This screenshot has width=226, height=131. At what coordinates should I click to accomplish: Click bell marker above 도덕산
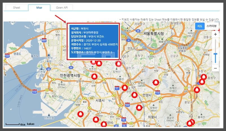point(118,64)
